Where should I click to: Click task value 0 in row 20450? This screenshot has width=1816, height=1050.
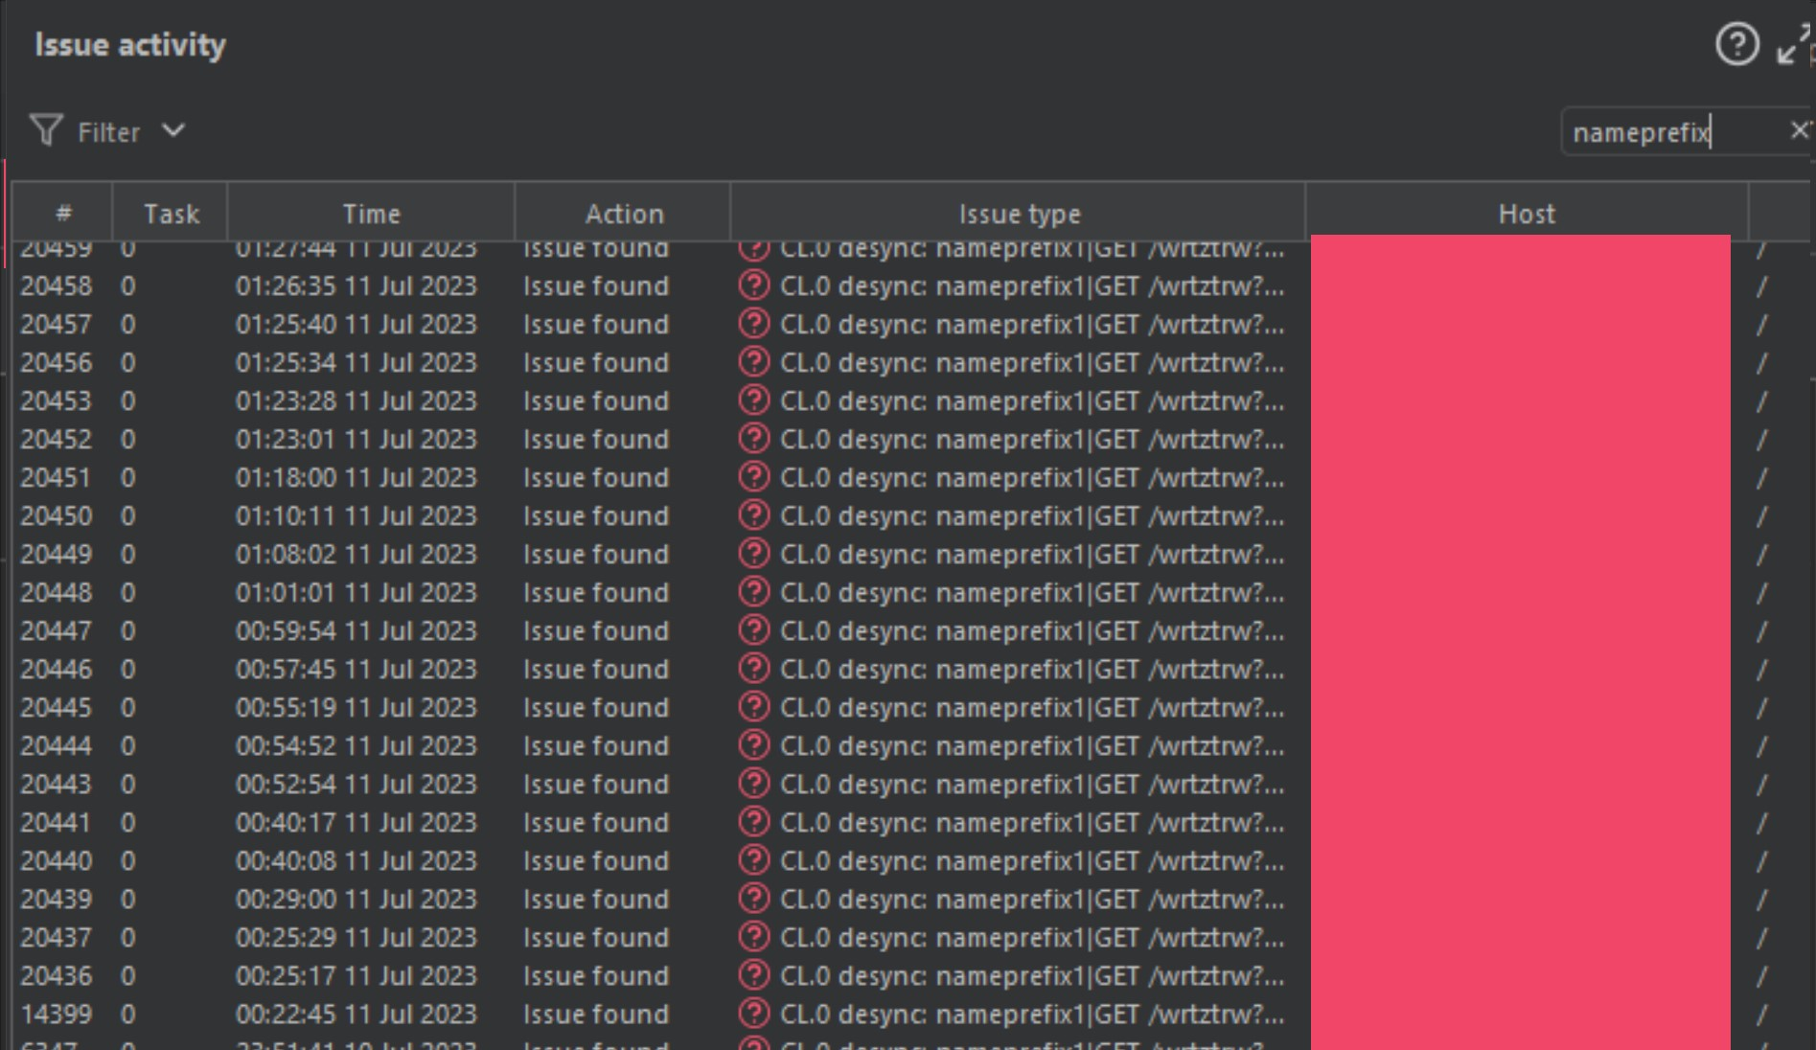point(128,515)
